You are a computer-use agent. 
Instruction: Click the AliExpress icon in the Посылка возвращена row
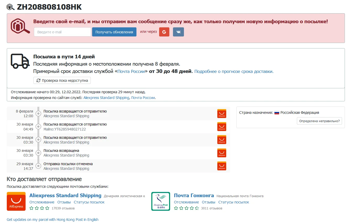pos(222,153)
